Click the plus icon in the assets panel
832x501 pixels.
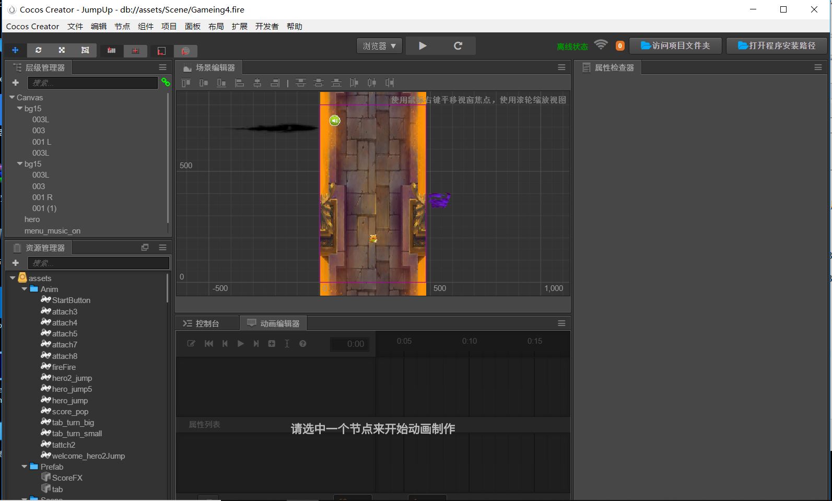16,263
